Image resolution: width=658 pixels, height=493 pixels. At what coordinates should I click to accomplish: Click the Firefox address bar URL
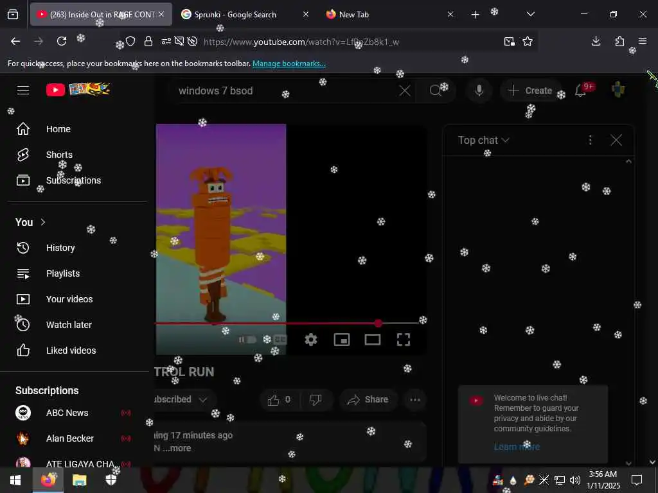[x=301, y=42]
